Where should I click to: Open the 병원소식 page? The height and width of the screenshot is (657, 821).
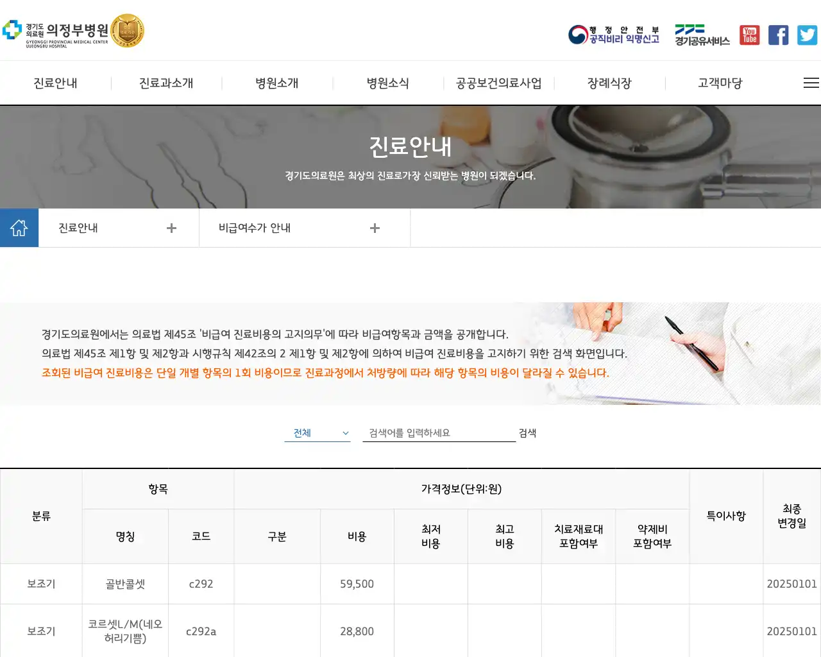tap(388, 83)
